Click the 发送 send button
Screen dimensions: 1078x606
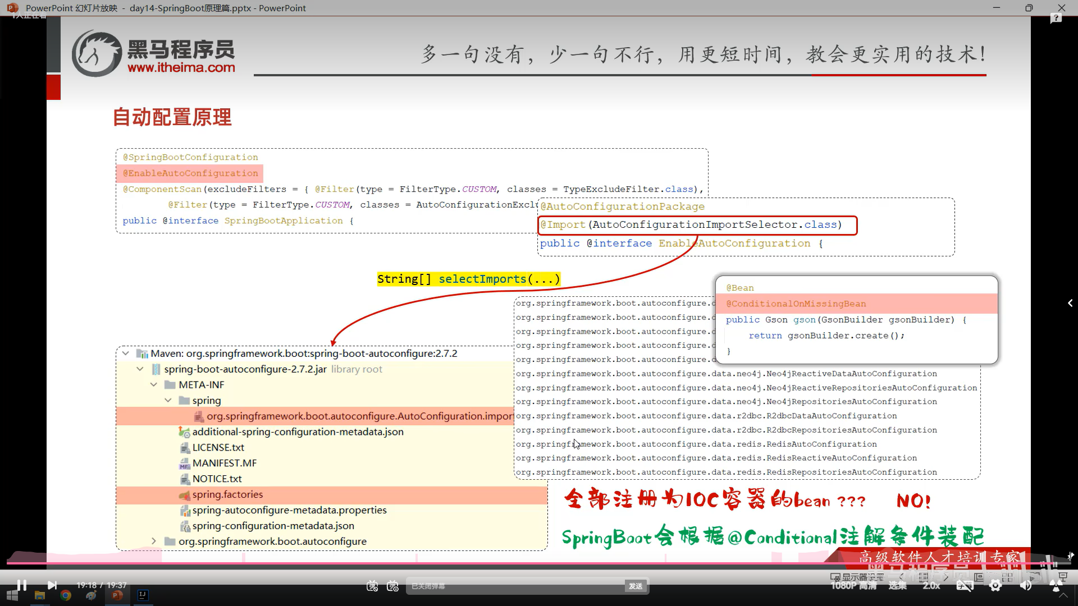coord(636,586)
